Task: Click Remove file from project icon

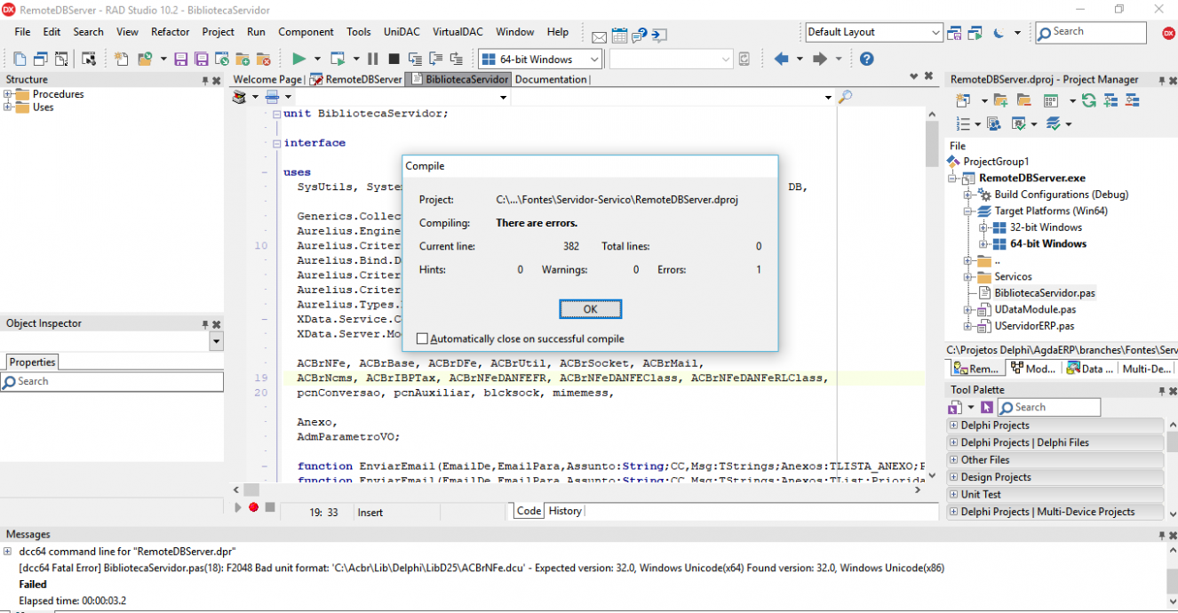Action: pyautogui.click(x=263, y=59)
